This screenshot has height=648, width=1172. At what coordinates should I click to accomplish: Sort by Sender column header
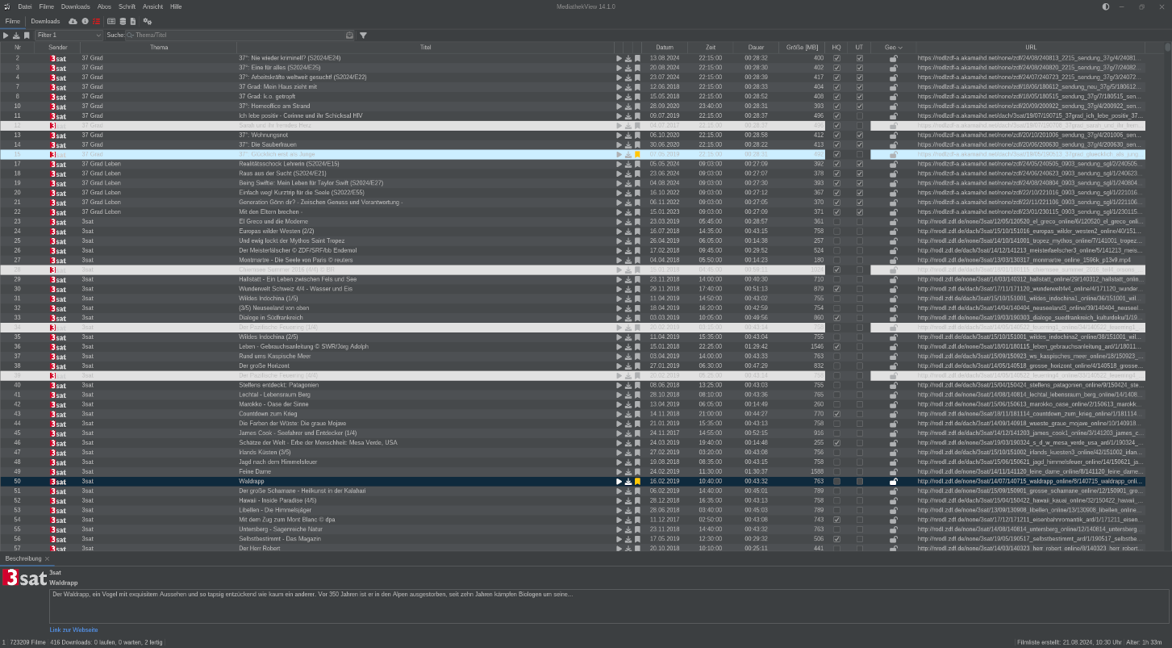pos(58,48)
